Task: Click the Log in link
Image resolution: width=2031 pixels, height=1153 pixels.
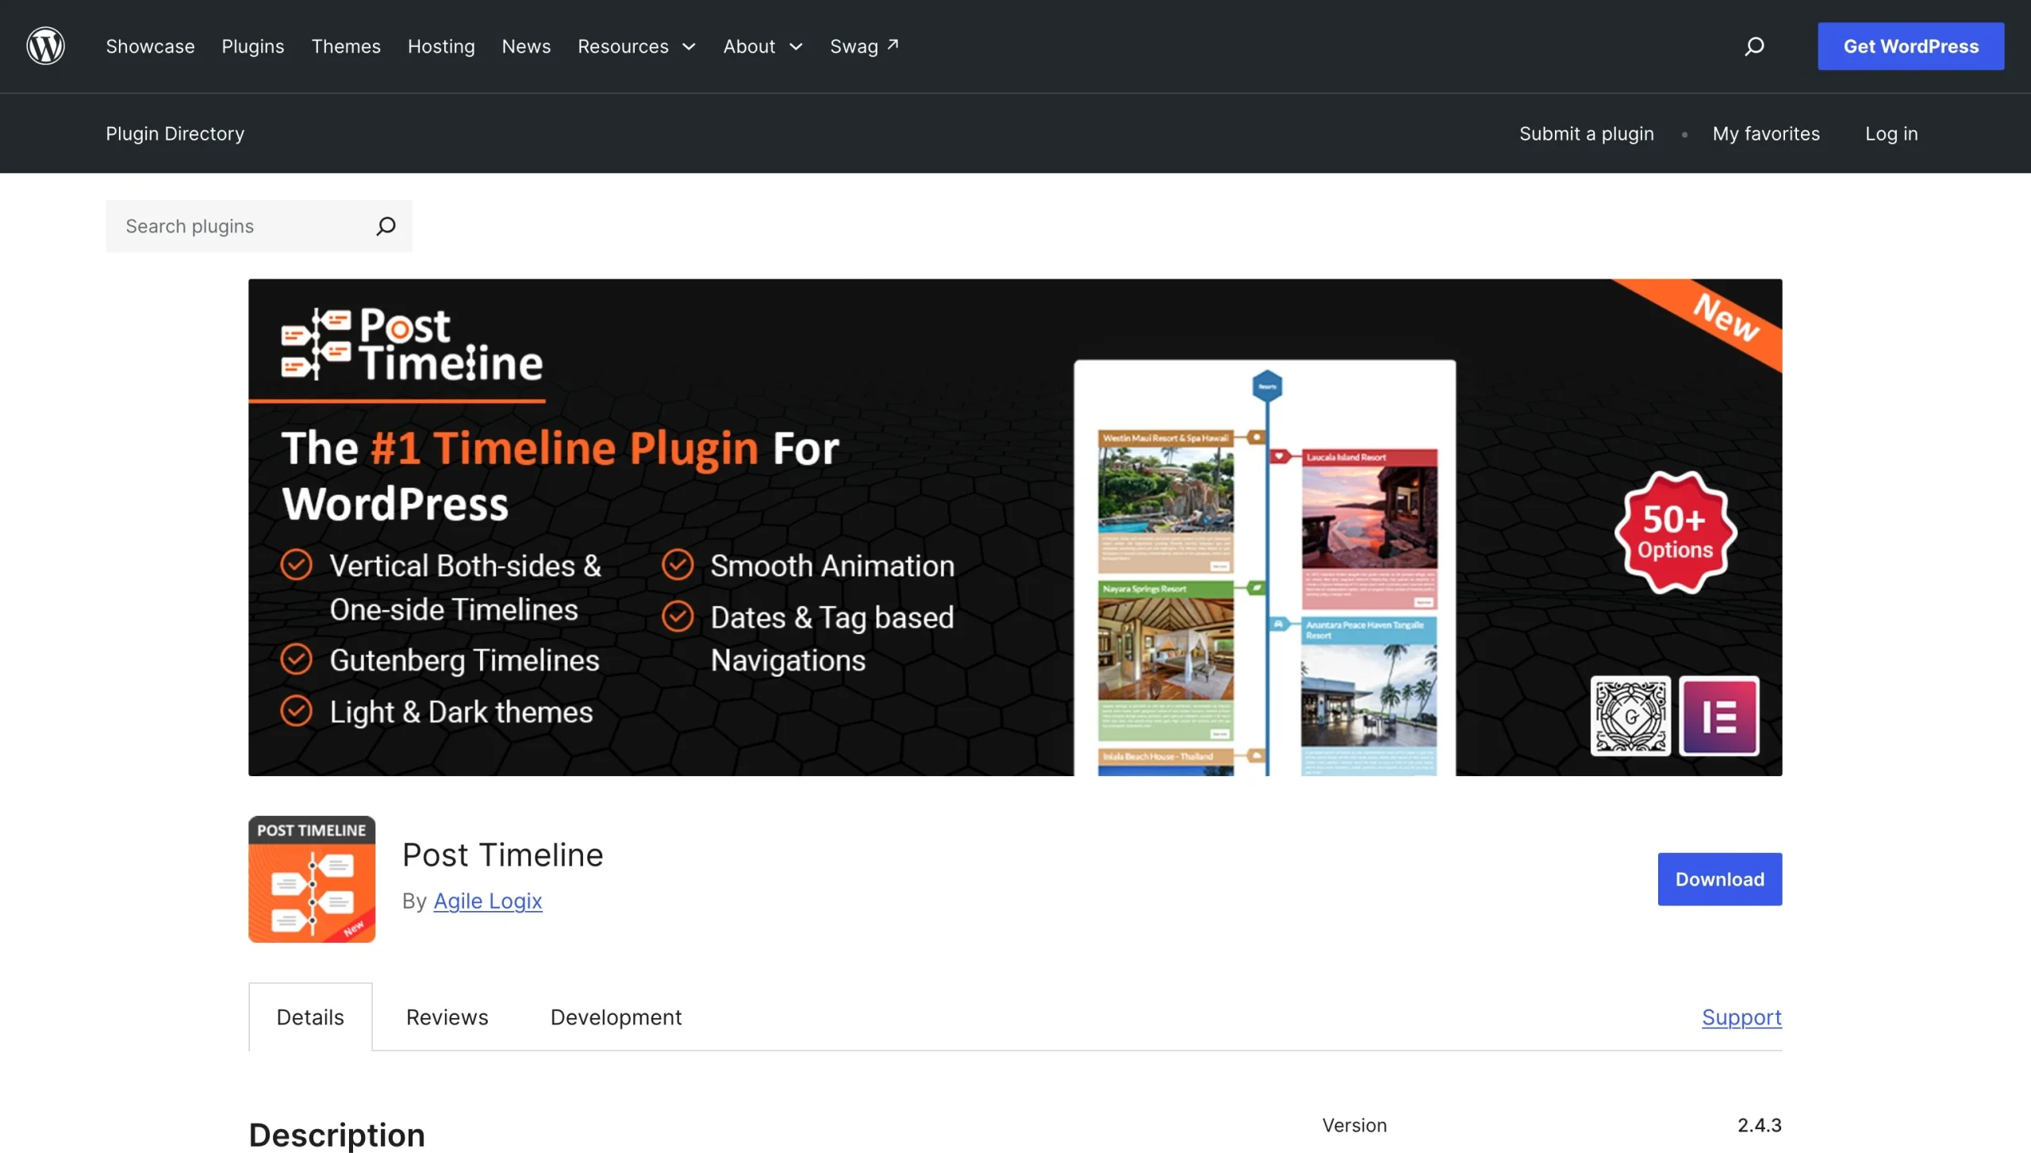Action: point(1891,133)
